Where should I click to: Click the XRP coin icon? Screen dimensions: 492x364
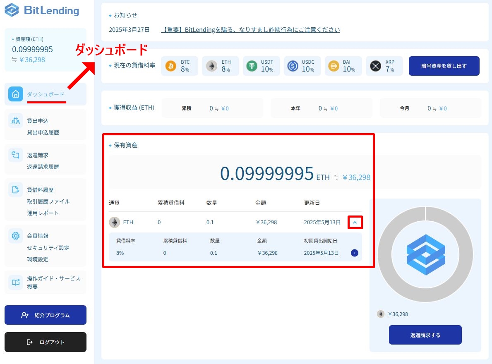coord(375,66)
